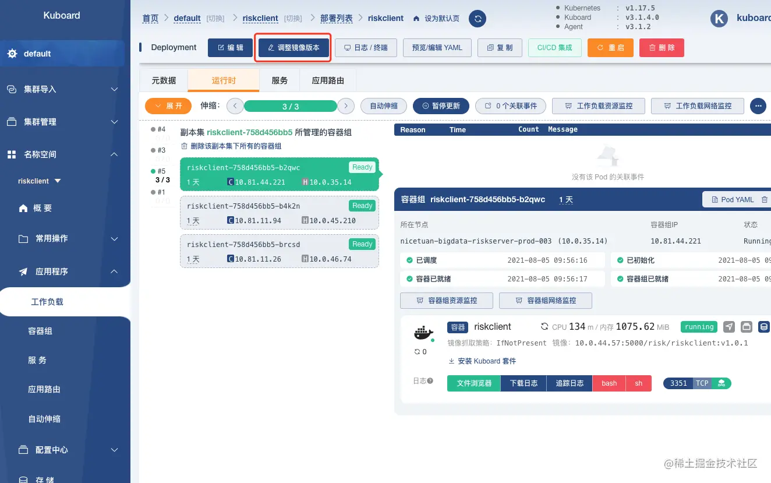Switch to the 应用路由 tab
This screenshot has height=483, width=771.
click(x=328, y=80)
